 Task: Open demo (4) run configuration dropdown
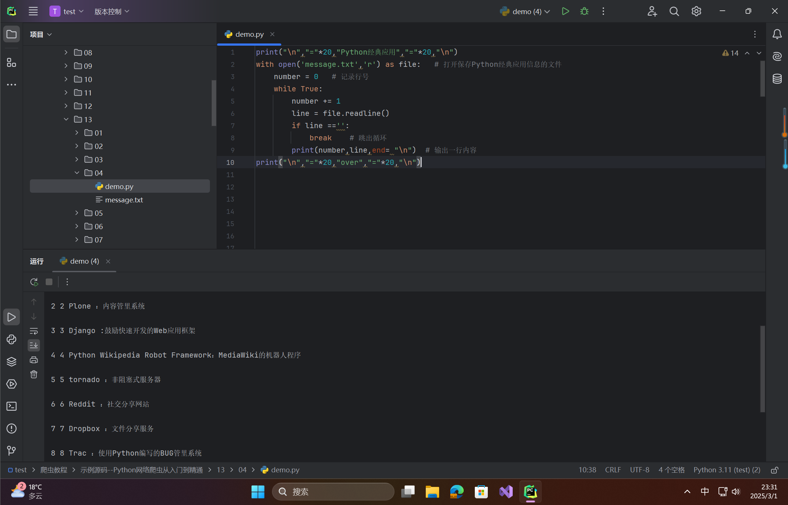pos(525,12)
